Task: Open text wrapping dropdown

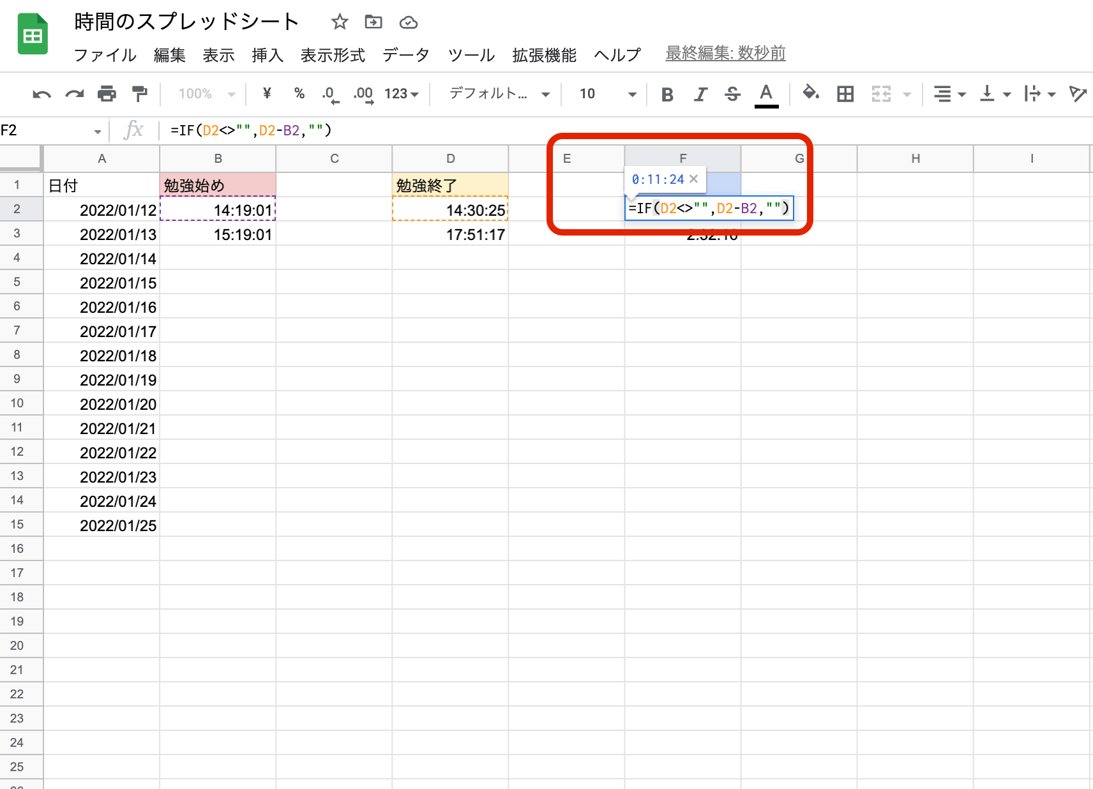Action: pos(1039,94)
